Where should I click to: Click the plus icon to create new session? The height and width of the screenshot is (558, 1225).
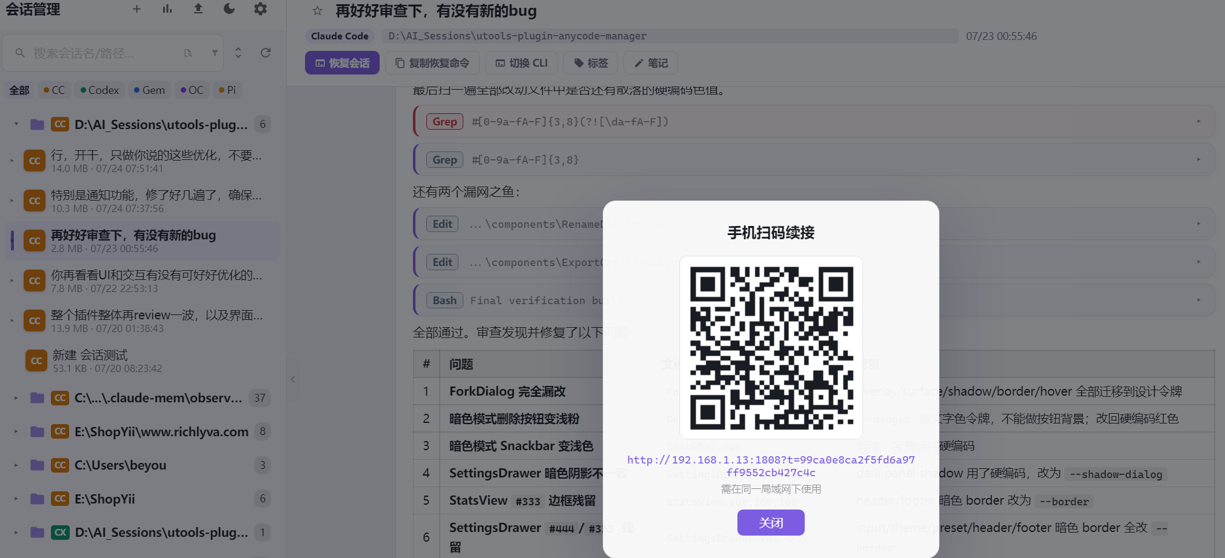tap(136, 9)
